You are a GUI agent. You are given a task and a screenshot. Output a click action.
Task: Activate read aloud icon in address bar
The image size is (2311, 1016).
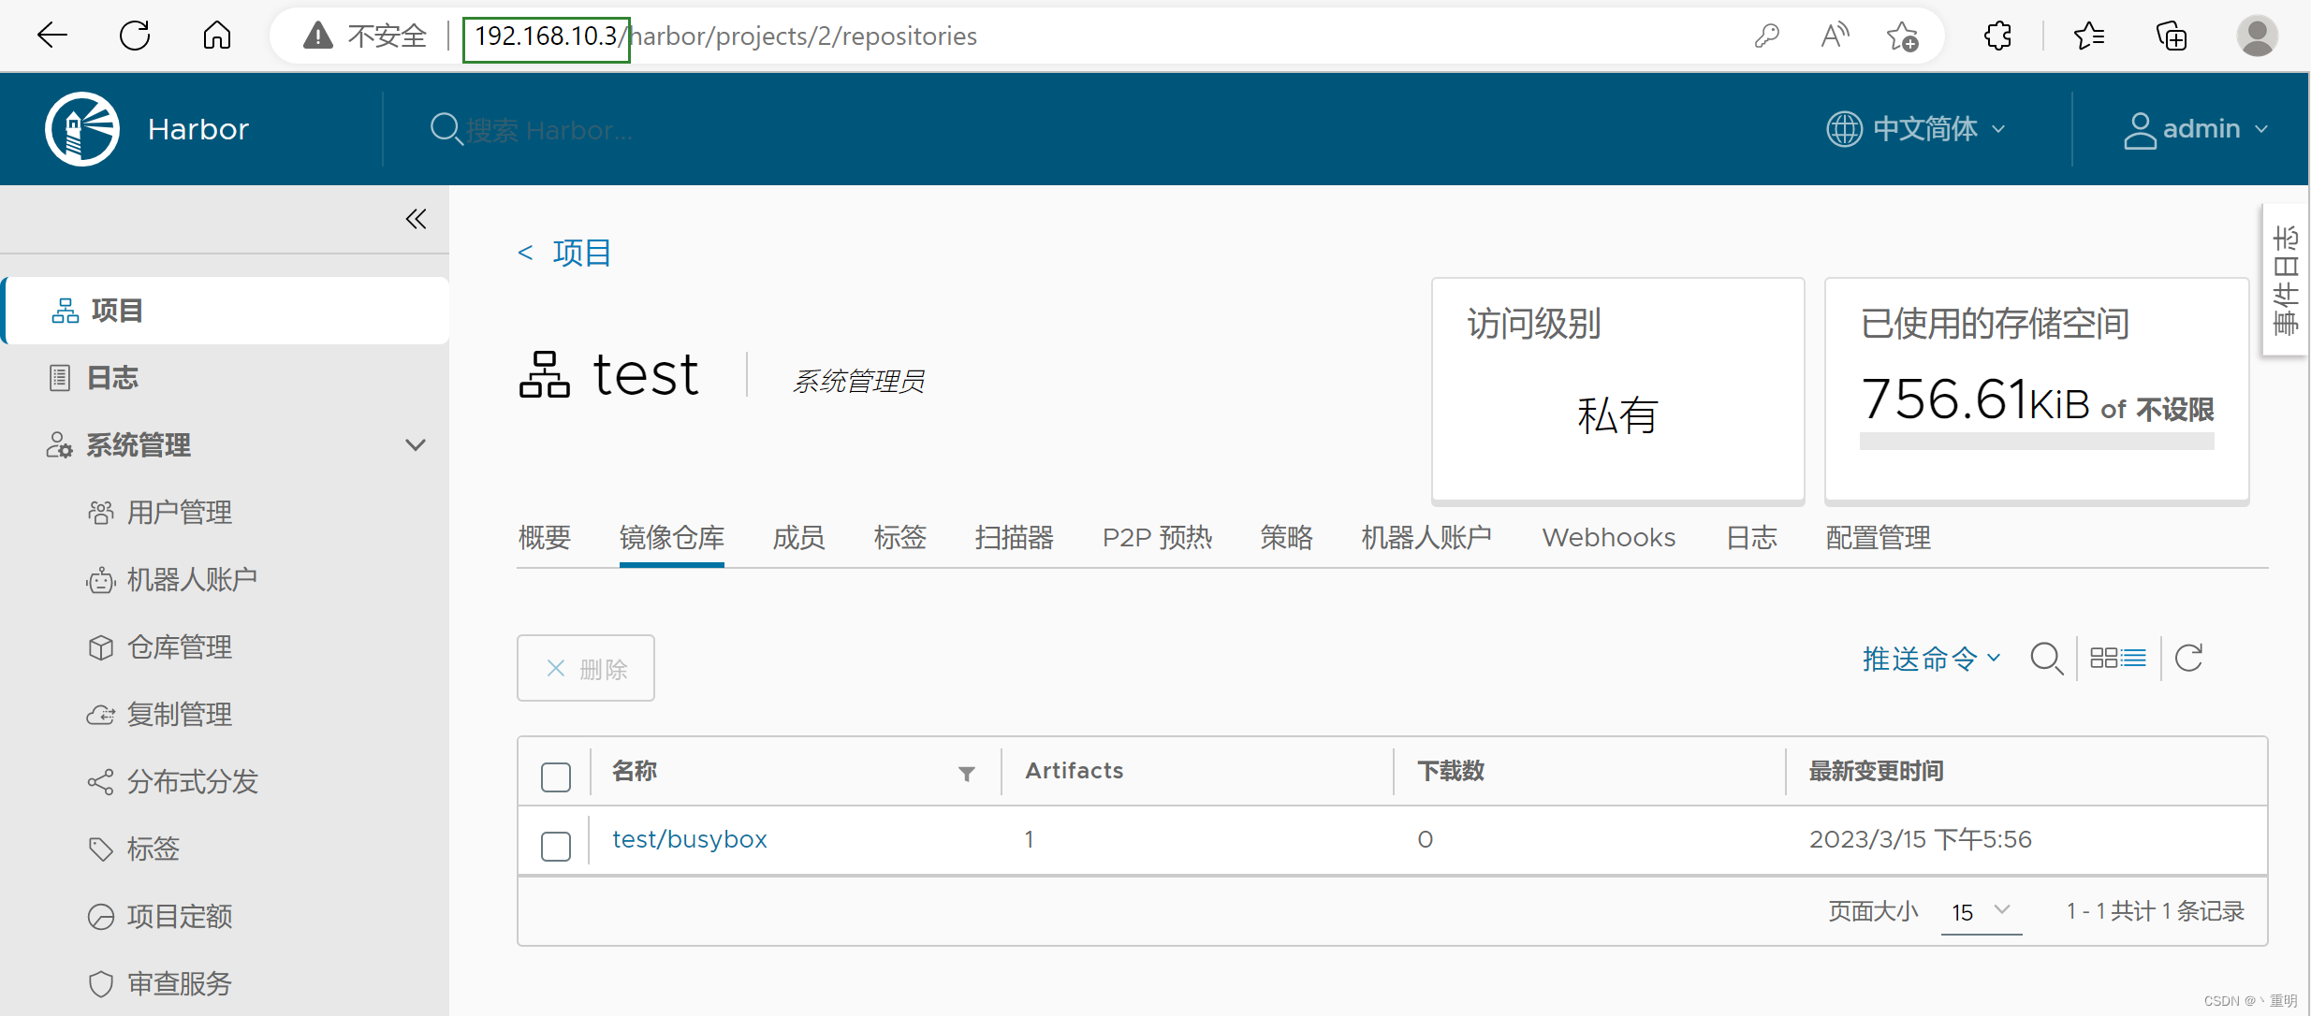(x=1835, y=36)
